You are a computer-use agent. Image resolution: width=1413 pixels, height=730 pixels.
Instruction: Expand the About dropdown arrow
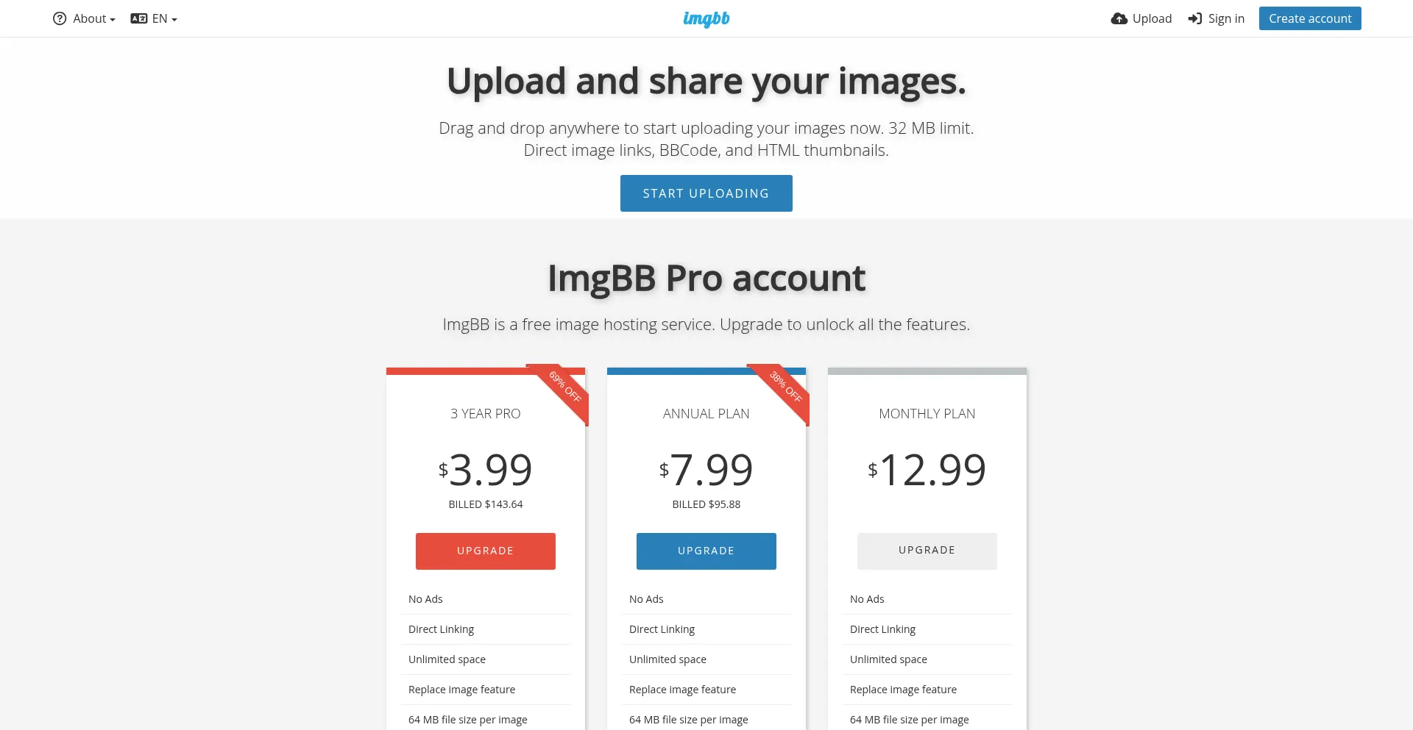pos(113,20)
